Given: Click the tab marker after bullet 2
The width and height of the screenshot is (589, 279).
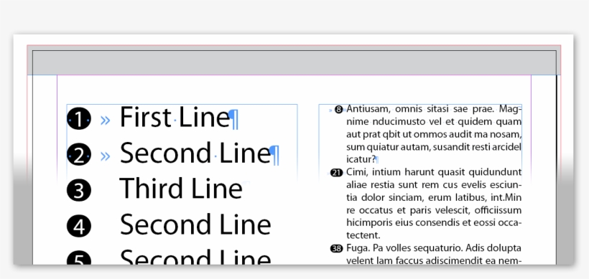Looking at the screenshot, I should tap(105, 156).
